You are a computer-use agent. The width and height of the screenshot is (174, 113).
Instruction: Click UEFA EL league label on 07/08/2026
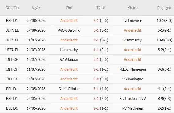(12, 30)
